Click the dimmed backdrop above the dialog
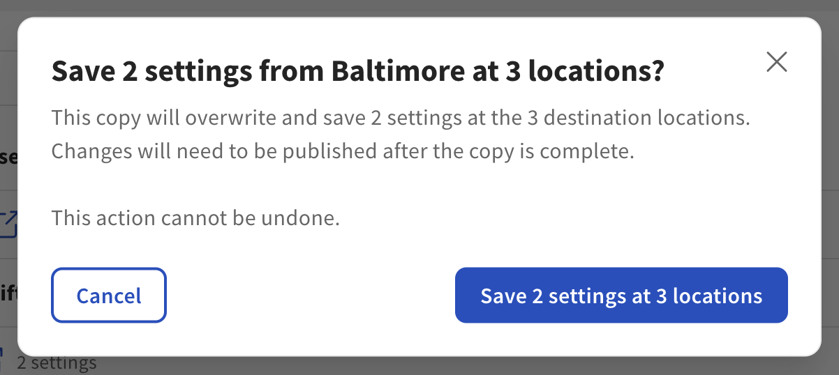The width and height of the screenshot is (839, 375). click(x=419, y=8)
